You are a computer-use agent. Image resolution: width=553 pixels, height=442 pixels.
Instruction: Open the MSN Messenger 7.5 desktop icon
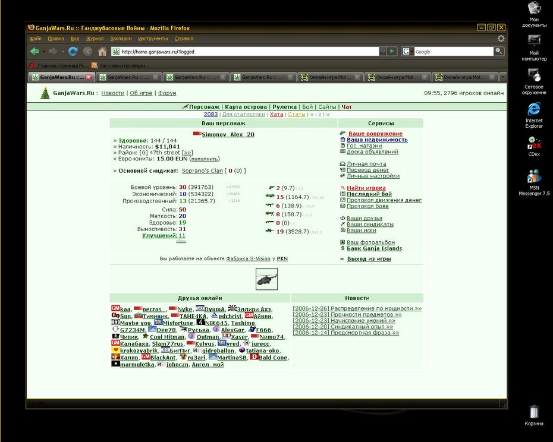533,182
